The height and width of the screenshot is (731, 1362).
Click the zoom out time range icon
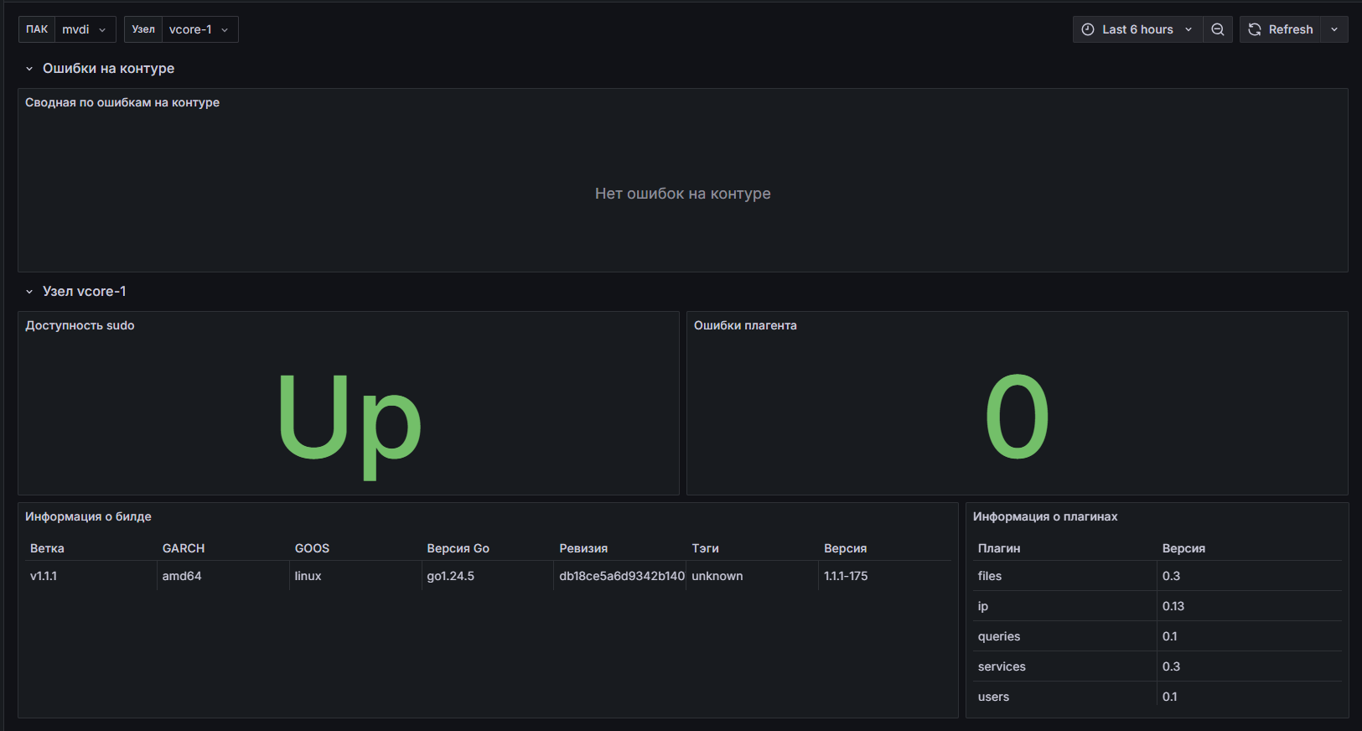coord(1217,29)
